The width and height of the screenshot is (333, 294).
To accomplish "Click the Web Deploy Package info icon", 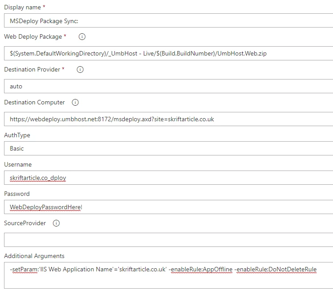I will tap(82, 37).
